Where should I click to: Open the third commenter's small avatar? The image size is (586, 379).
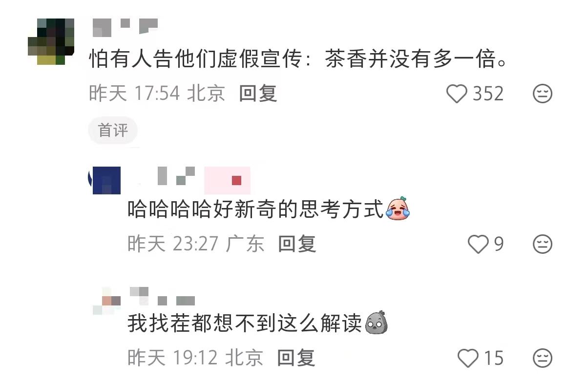coord(106,301)
